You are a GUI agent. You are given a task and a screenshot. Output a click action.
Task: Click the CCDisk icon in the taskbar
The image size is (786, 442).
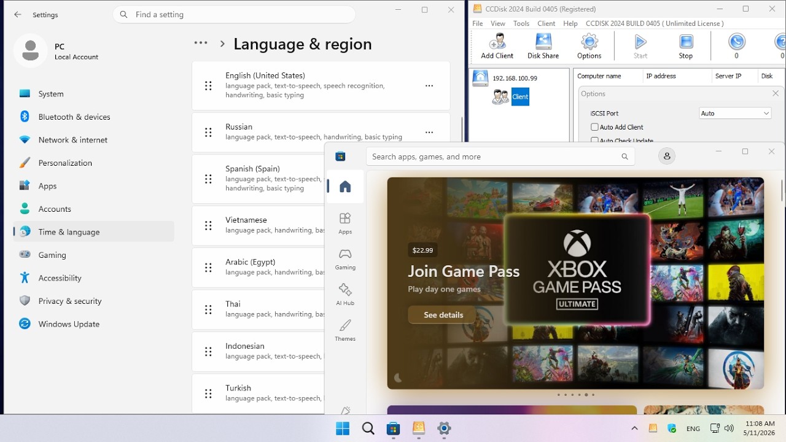(x=419, y=428)
